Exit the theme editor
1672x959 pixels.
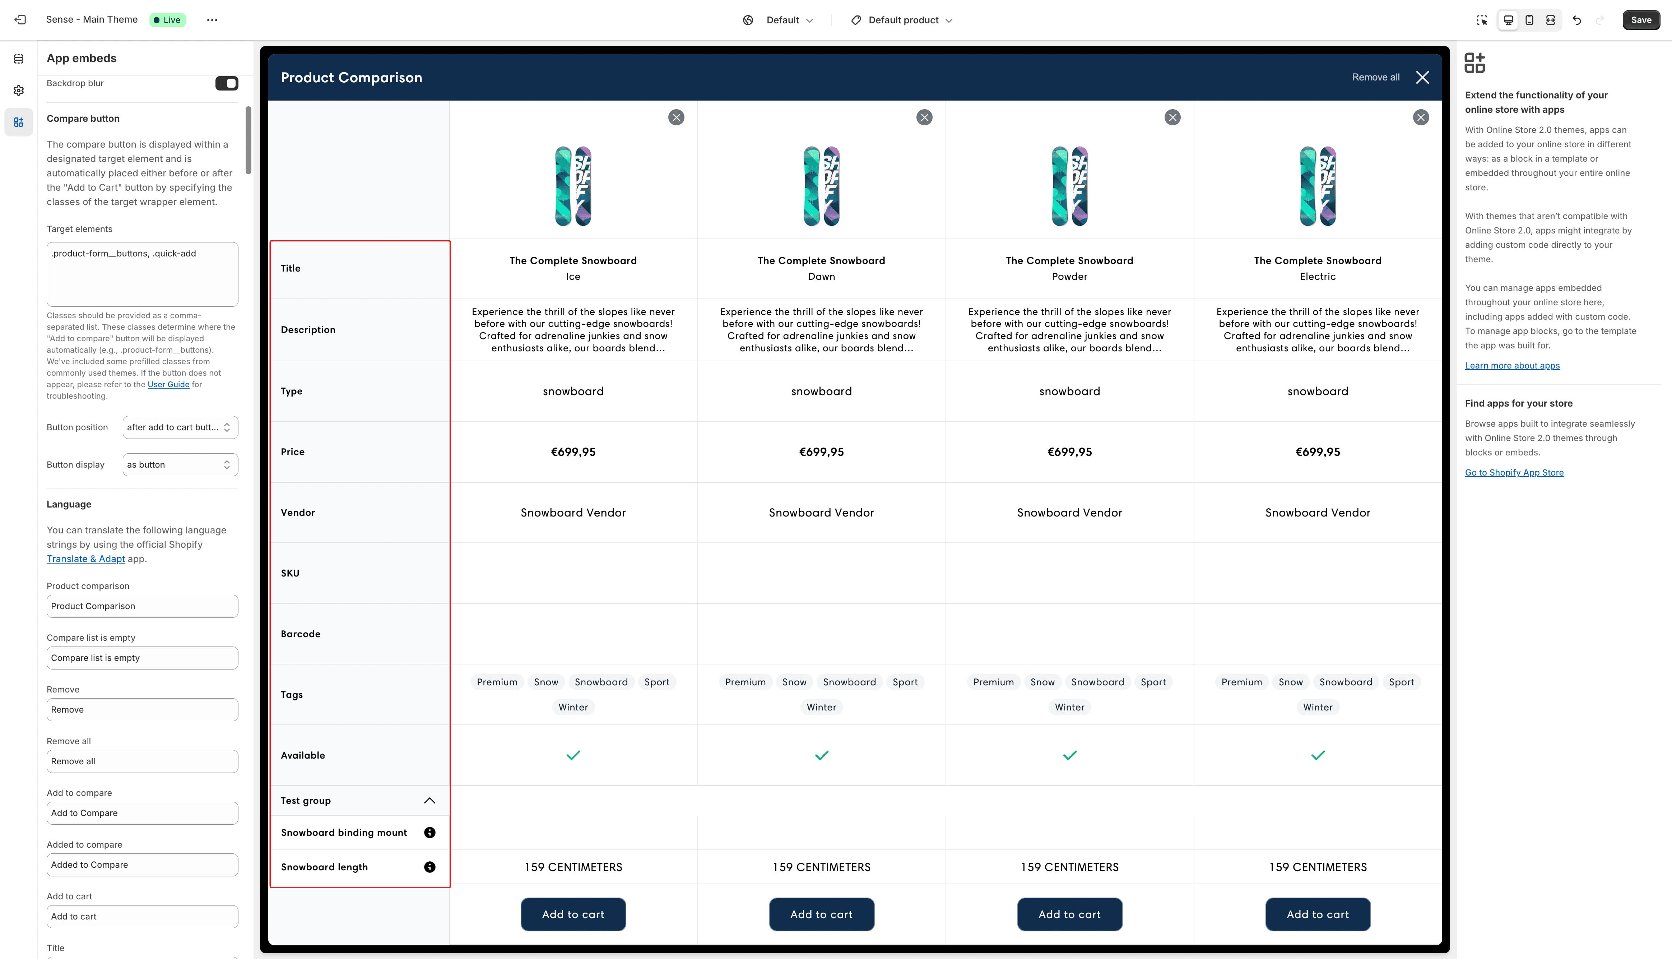[x=20, y=19]
